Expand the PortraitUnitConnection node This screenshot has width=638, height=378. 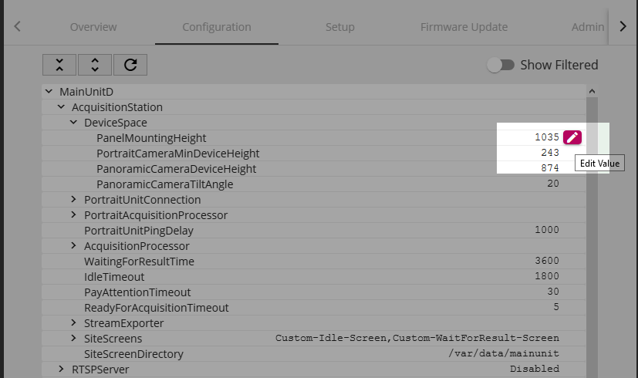tap(73, 199)
